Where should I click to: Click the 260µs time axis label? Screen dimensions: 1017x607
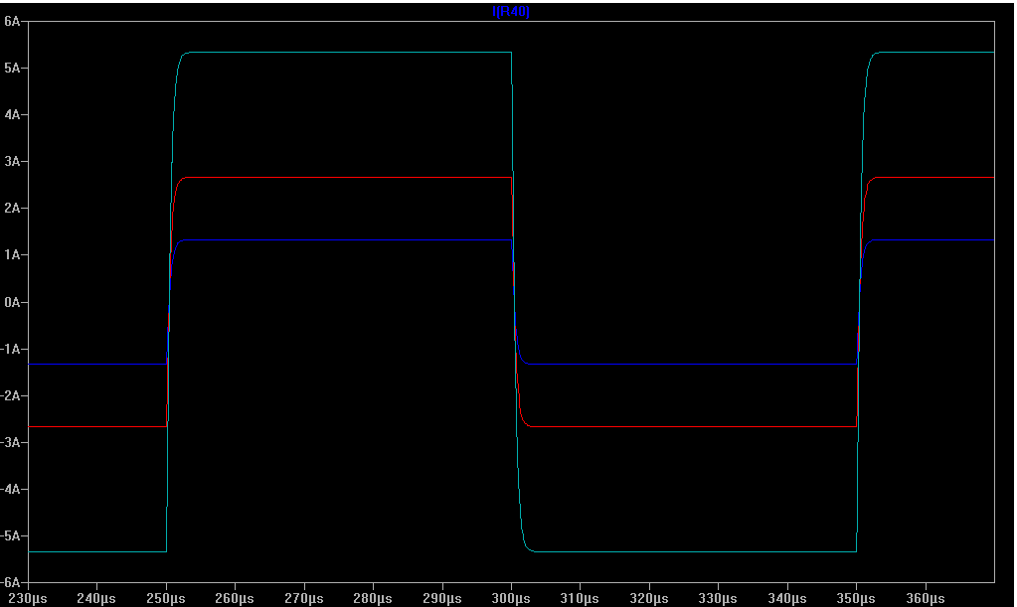point(235,599)
